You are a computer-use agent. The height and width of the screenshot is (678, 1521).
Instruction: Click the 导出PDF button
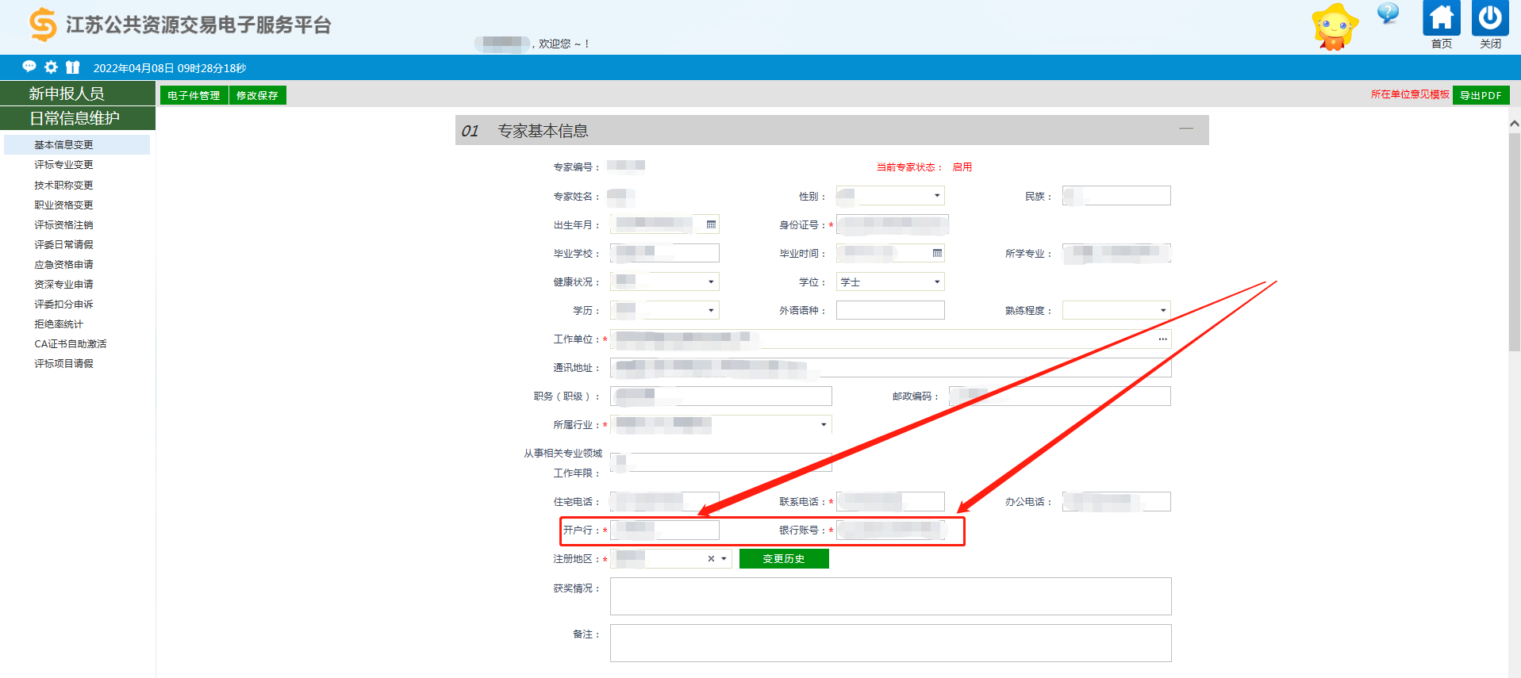1481,95
